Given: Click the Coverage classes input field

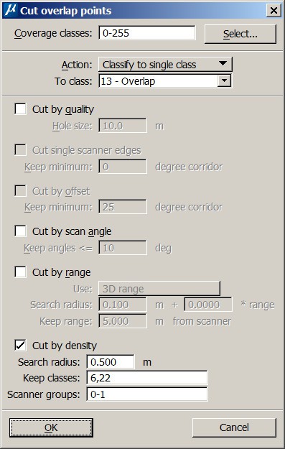Looking at the screenshot, I should (x=147, y=33).
